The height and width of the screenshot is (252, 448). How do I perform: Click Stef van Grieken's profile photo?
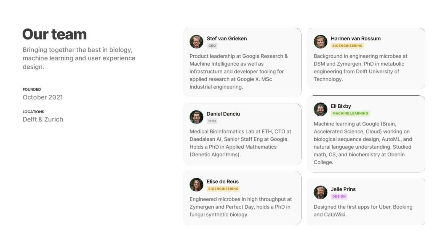pyautogui.click(x=196, y=42)
